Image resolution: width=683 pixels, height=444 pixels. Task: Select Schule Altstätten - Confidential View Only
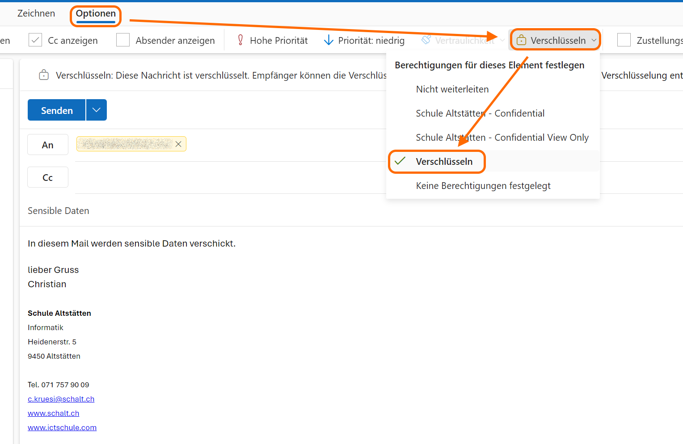click(502, 138)
